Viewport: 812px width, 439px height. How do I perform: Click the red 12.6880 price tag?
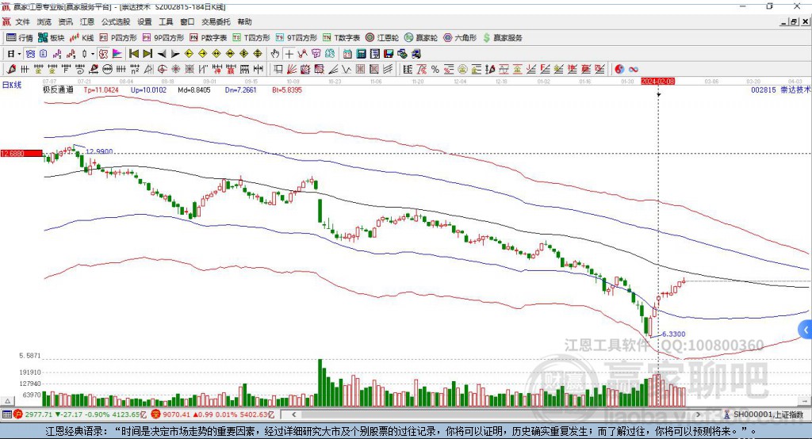coord(21,153)
